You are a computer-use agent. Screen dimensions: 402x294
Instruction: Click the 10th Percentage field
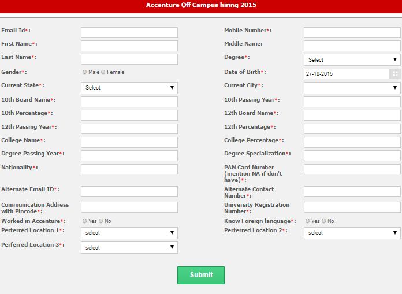point(129,115)
